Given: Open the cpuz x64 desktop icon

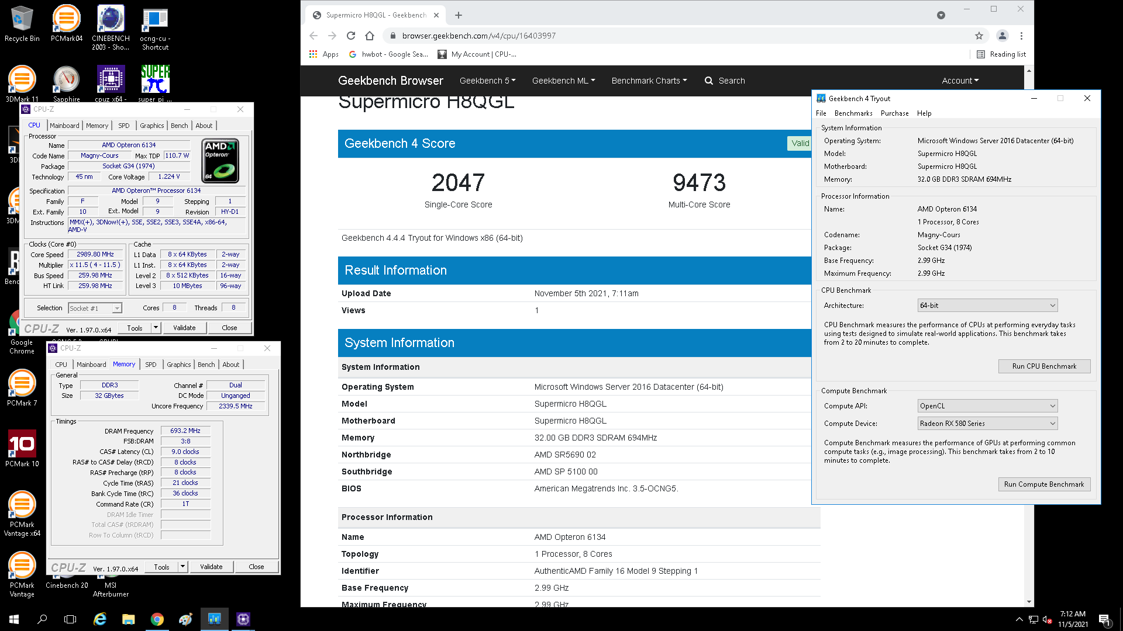Looking at the screenshot, I should pyautogui.click(x=111, y=83).
